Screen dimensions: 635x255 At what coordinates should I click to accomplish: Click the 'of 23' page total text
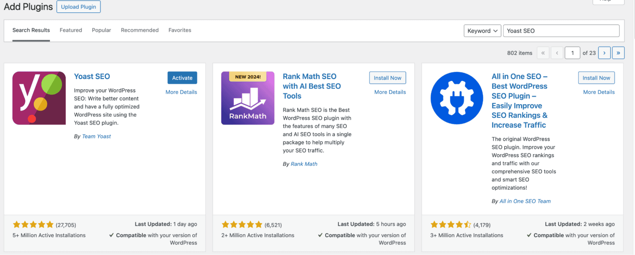click(589, 53)
